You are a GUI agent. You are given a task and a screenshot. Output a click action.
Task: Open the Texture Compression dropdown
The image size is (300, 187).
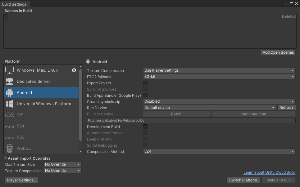tap(219, 70)
